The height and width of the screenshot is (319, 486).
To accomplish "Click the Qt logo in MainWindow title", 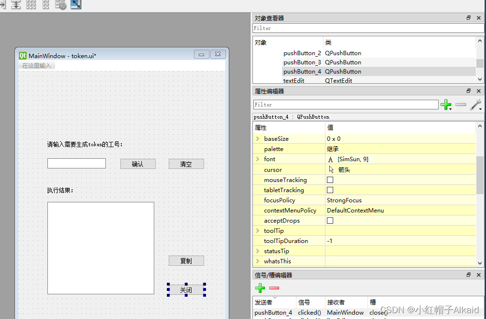I will 23,56.
